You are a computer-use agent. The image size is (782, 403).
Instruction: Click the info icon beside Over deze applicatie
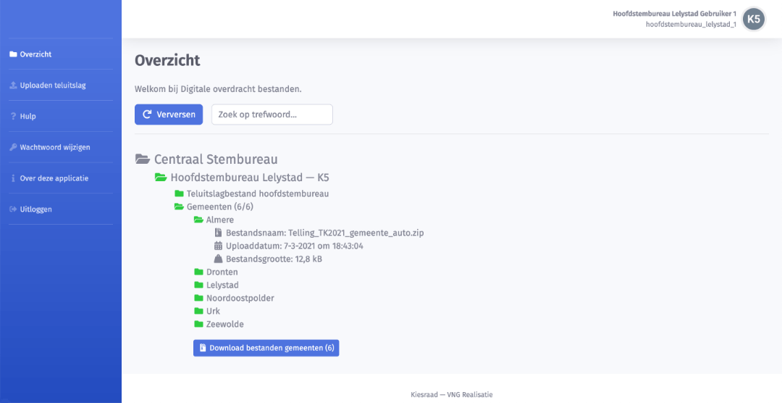[13, 178]
